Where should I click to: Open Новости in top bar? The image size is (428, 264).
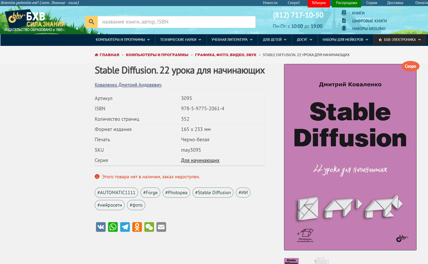(270, 3)
